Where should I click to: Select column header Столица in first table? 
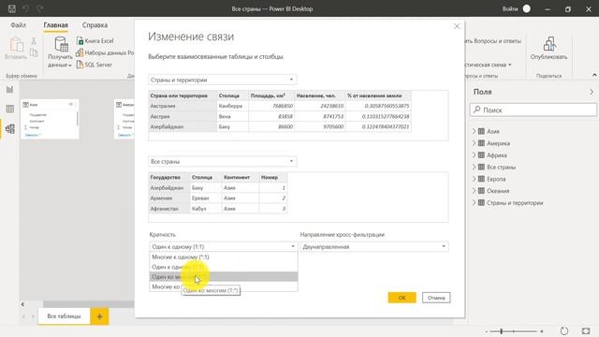233,95
